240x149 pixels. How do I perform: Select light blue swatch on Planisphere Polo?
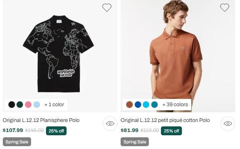pos(37,105)
